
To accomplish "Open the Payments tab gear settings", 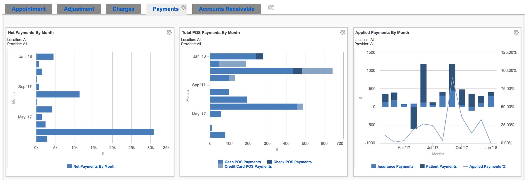I will [184, 8].
